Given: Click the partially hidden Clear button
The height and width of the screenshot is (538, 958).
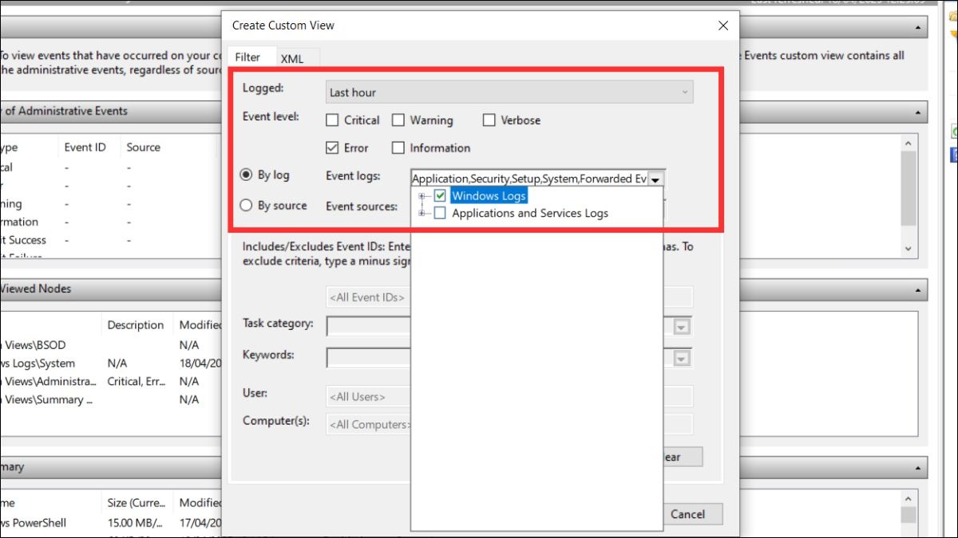Looking at the screenshot, I should click(683, 457).
